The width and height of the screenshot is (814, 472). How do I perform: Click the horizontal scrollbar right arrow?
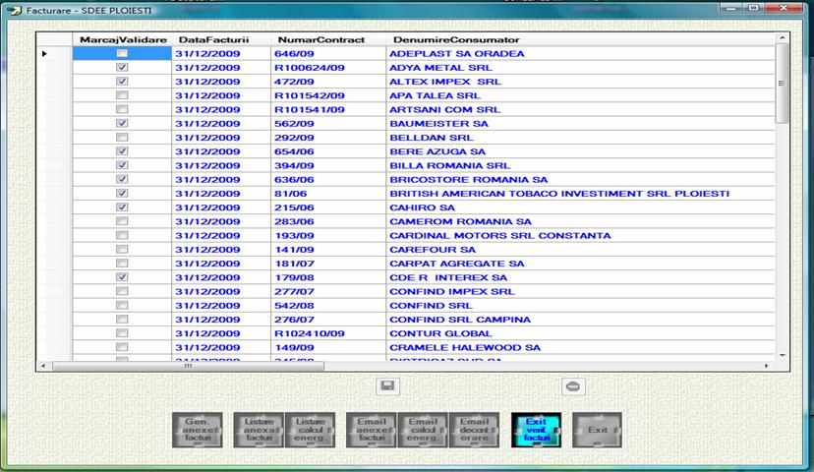pos(767,366)
